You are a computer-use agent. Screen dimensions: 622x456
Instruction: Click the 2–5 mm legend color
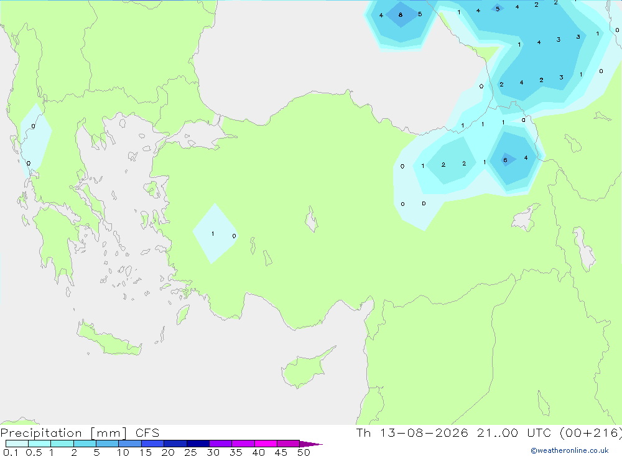click(x=85, y=444)
